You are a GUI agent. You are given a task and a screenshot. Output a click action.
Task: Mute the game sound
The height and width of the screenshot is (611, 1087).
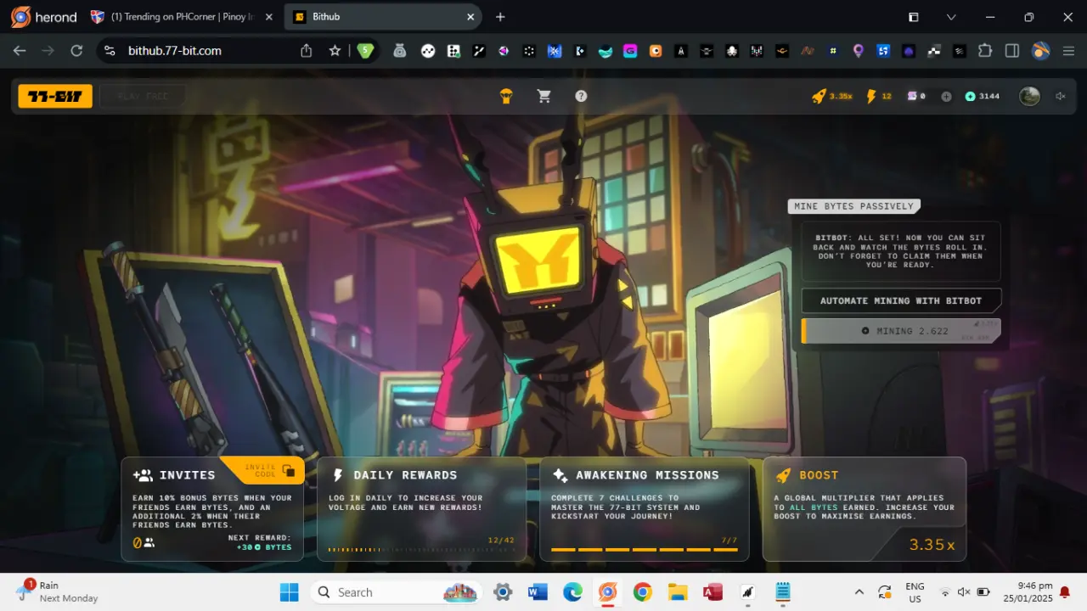[x=1061, y=96]
